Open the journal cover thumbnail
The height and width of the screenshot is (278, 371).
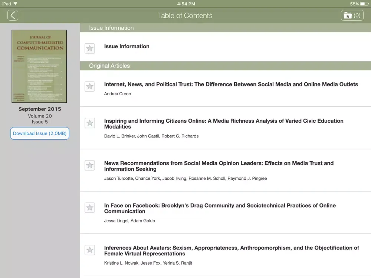(x=39, y=66)
